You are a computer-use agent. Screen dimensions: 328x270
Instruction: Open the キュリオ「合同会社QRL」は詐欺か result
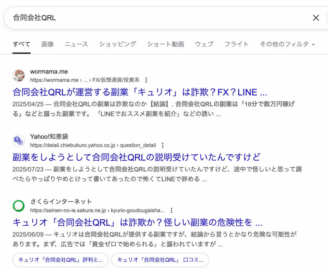pos(137,223)
